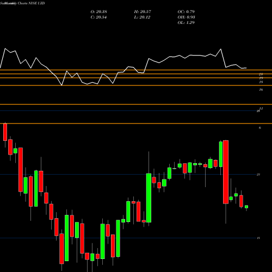Click the tallest green candlestick in the chart
Image resolution: width=272 pixels, height=272 pixels.
click(x=149, y=198)
